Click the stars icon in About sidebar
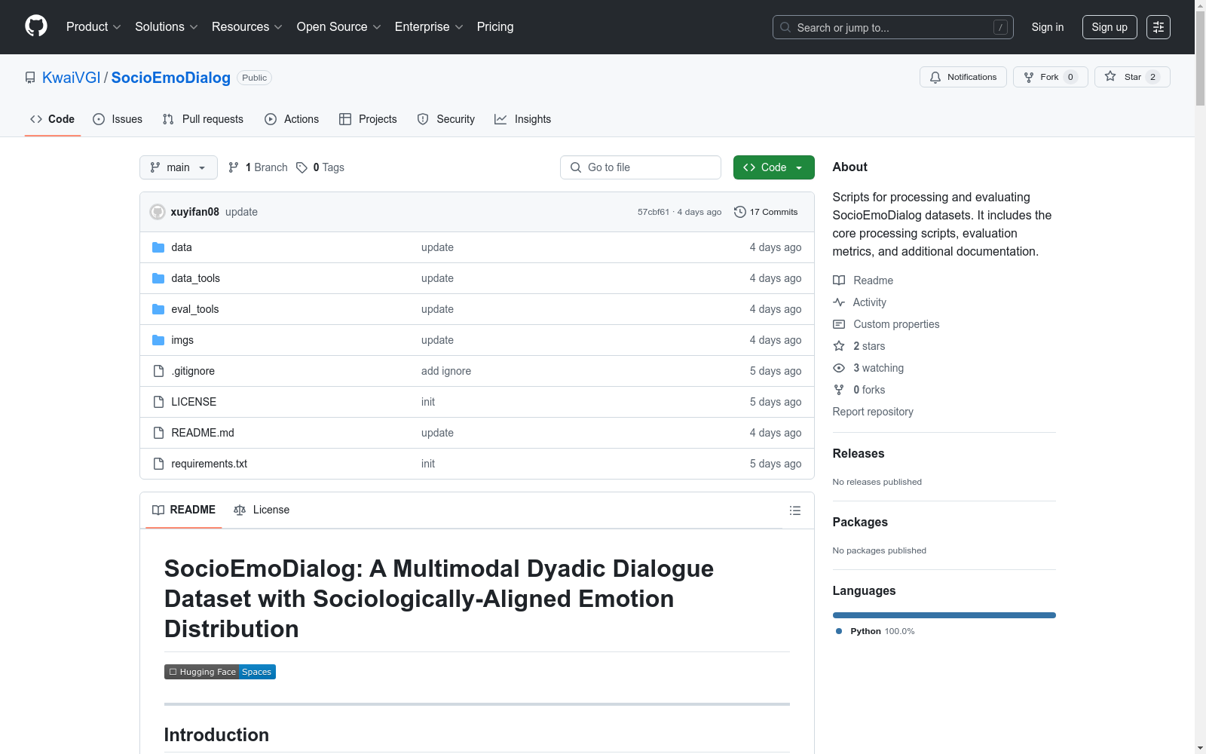The width and height of the screenshot is (1206, 754). (839, 346)
